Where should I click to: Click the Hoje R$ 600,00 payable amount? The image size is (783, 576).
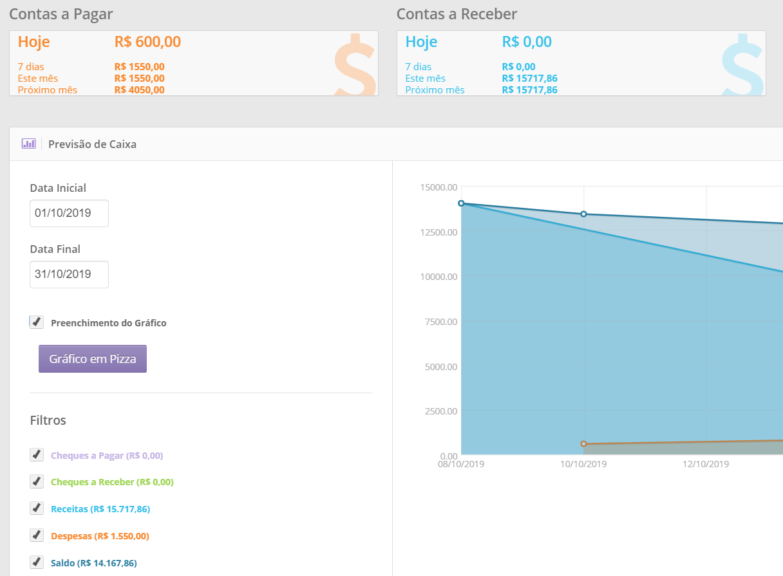point(147,42)
